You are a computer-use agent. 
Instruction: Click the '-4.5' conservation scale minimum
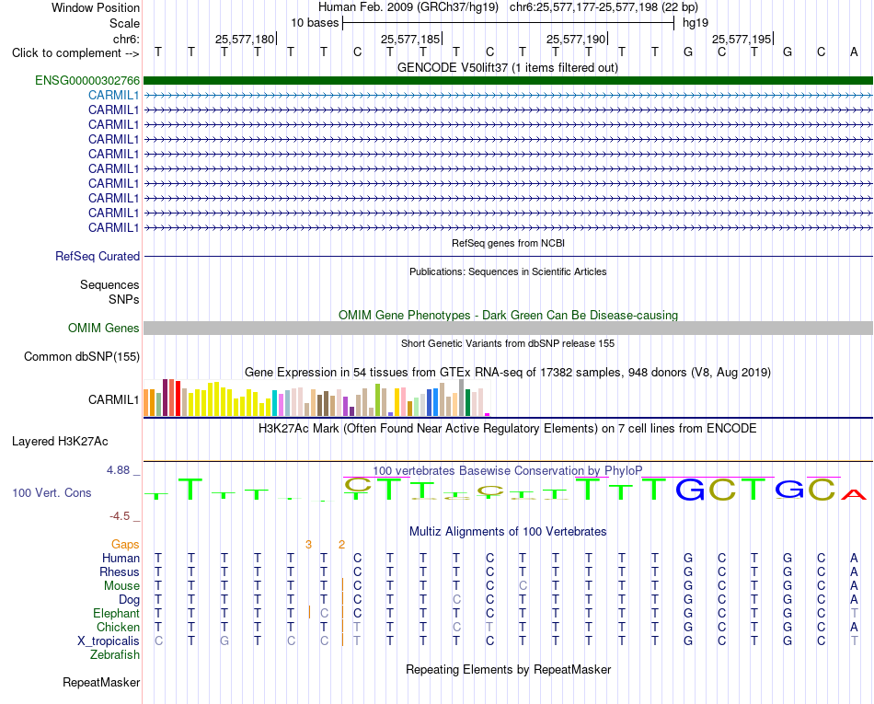click(x=120, y=516)
